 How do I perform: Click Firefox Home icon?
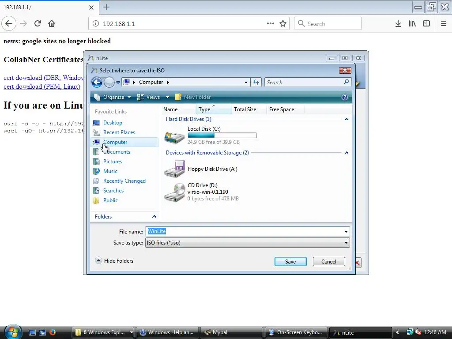pos(52,24)
